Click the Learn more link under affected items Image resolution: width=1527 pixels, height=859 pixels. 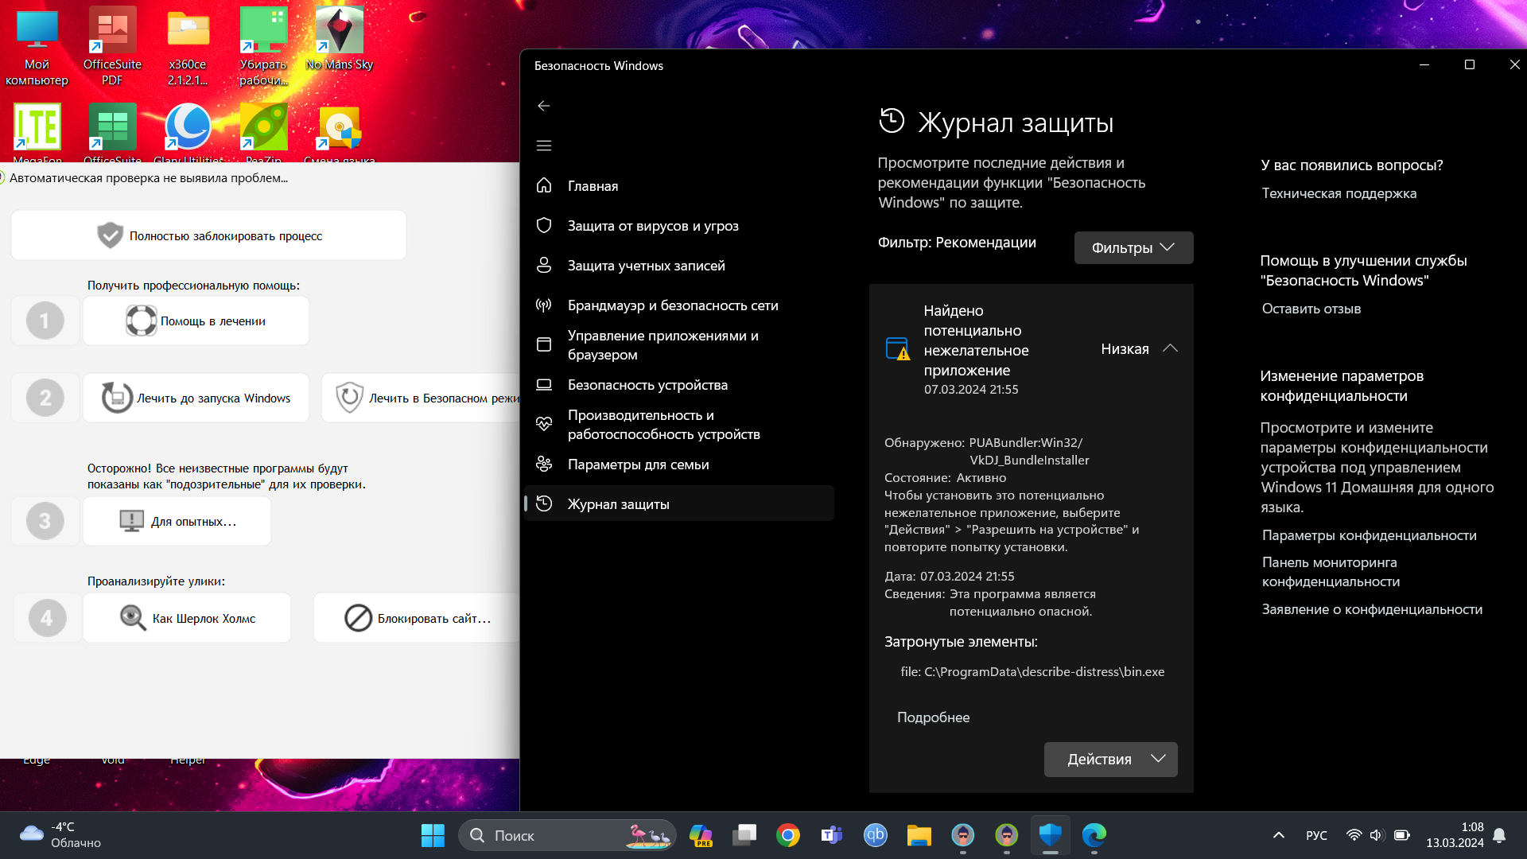pos(933,717)
